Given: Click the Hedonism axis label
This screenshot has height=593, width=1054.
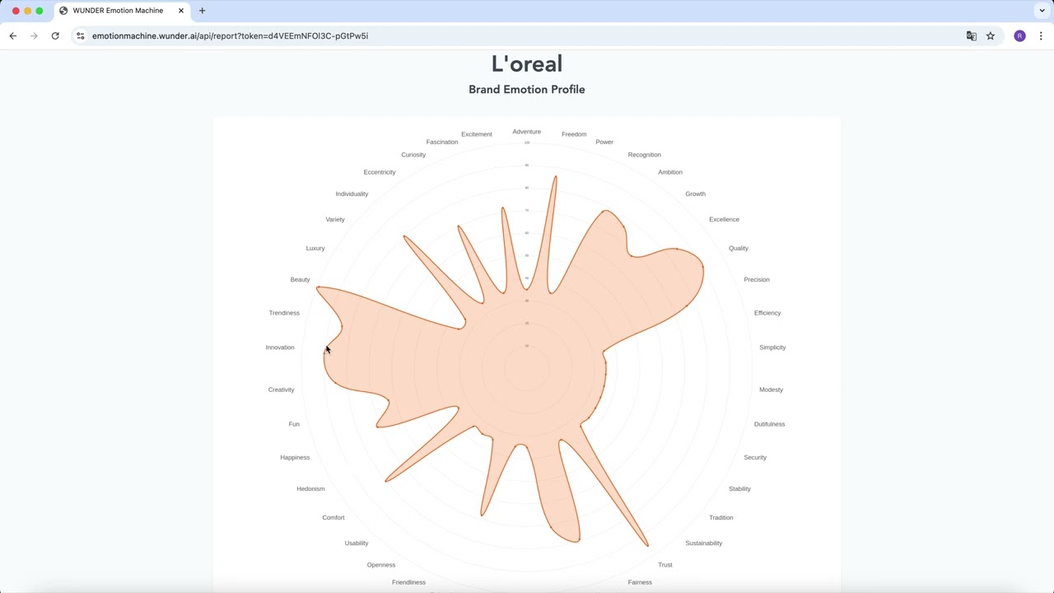Looking at the screenshot, I should (310, 489).
